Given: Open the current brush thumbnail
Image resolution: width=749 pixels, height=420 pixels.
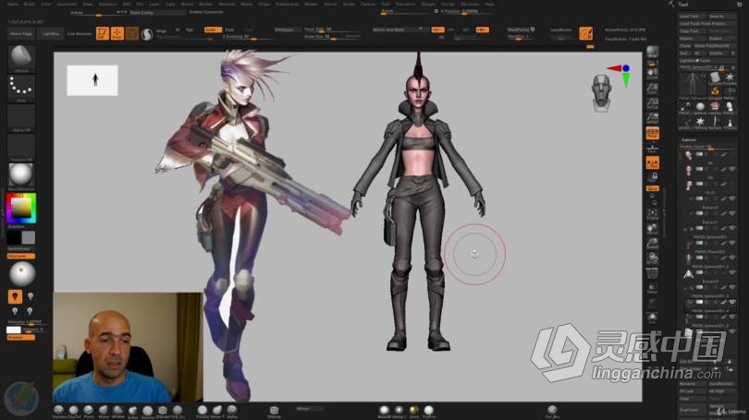Looking at the screenshot, I should pyautogui.click(x=21, y=58).
